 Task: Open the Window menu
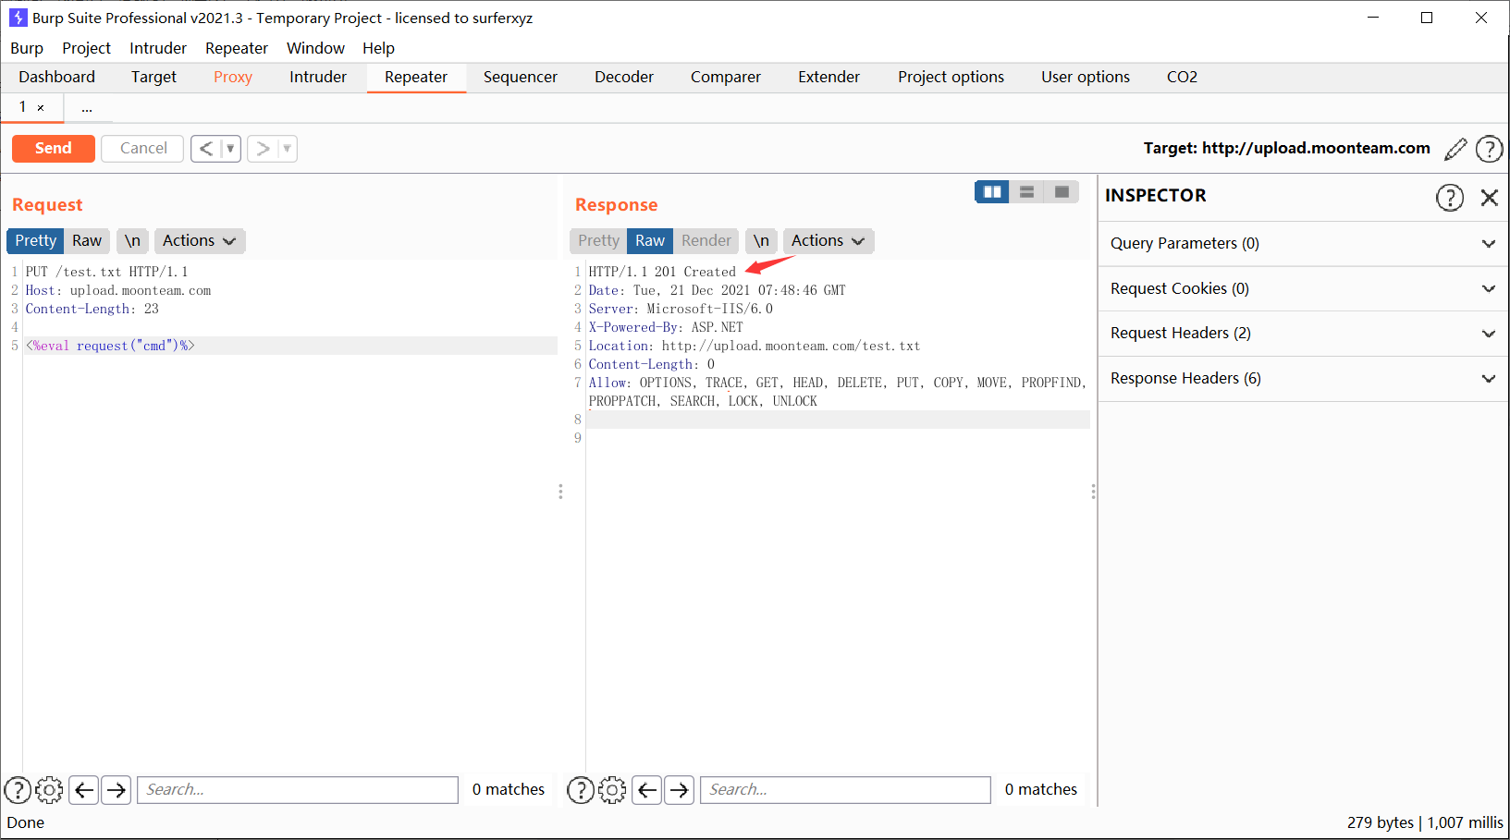pyautogui.click(x=315, y=48)
